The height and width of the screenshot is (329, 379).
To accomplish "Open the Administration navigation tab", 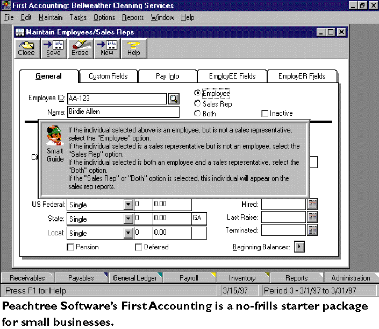I will coord(351,278).
